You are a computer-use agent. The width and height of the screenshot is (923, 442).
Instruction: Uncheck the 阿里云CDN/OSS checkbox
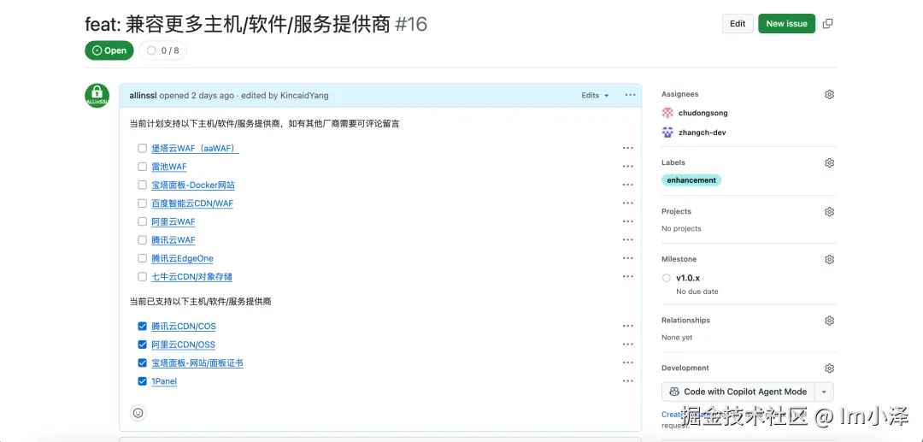pyautogui.click(x=142, y=345)
